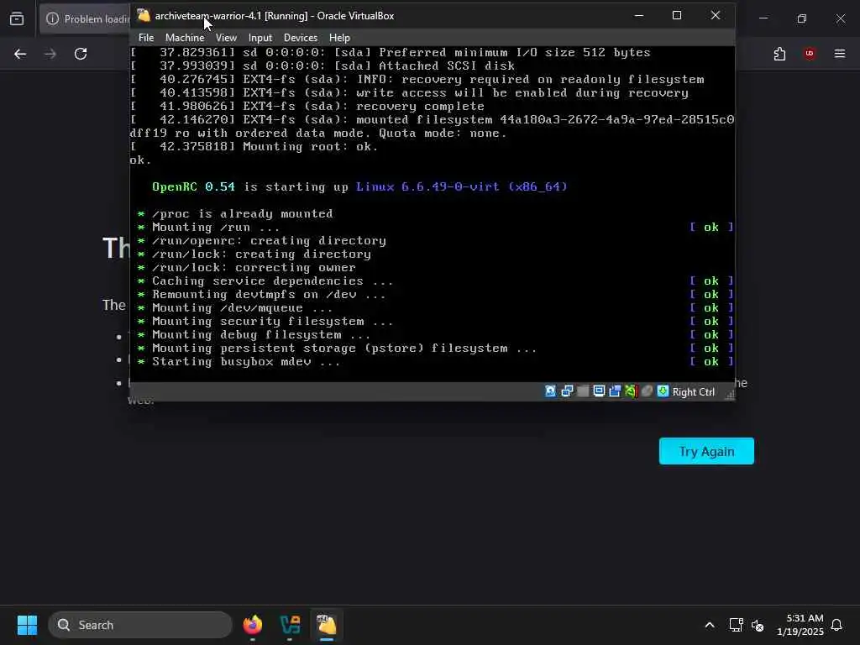Click the uBlock Origin toolbar icon
This screenshot has height=645, width=860.
[x=810, y=54]
